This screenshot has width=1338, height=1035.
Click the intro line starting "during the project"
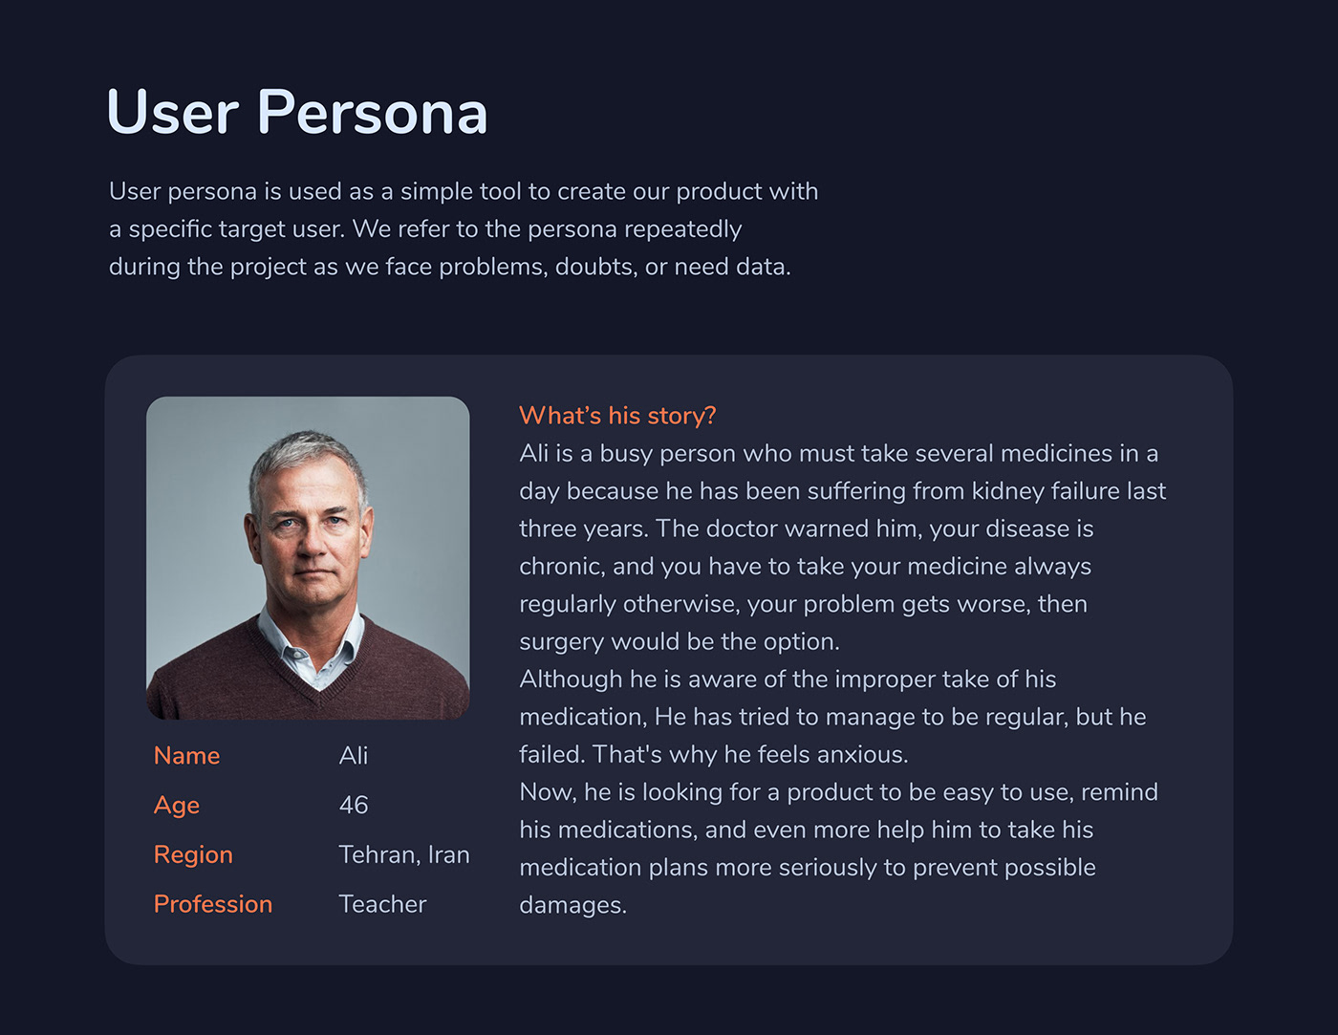point(449,267)
